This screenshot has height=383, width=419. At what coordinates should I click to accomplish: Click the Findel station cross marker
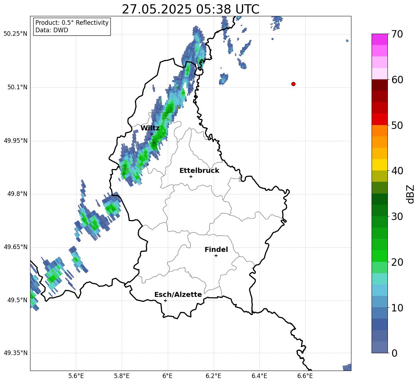pos(216,256)
